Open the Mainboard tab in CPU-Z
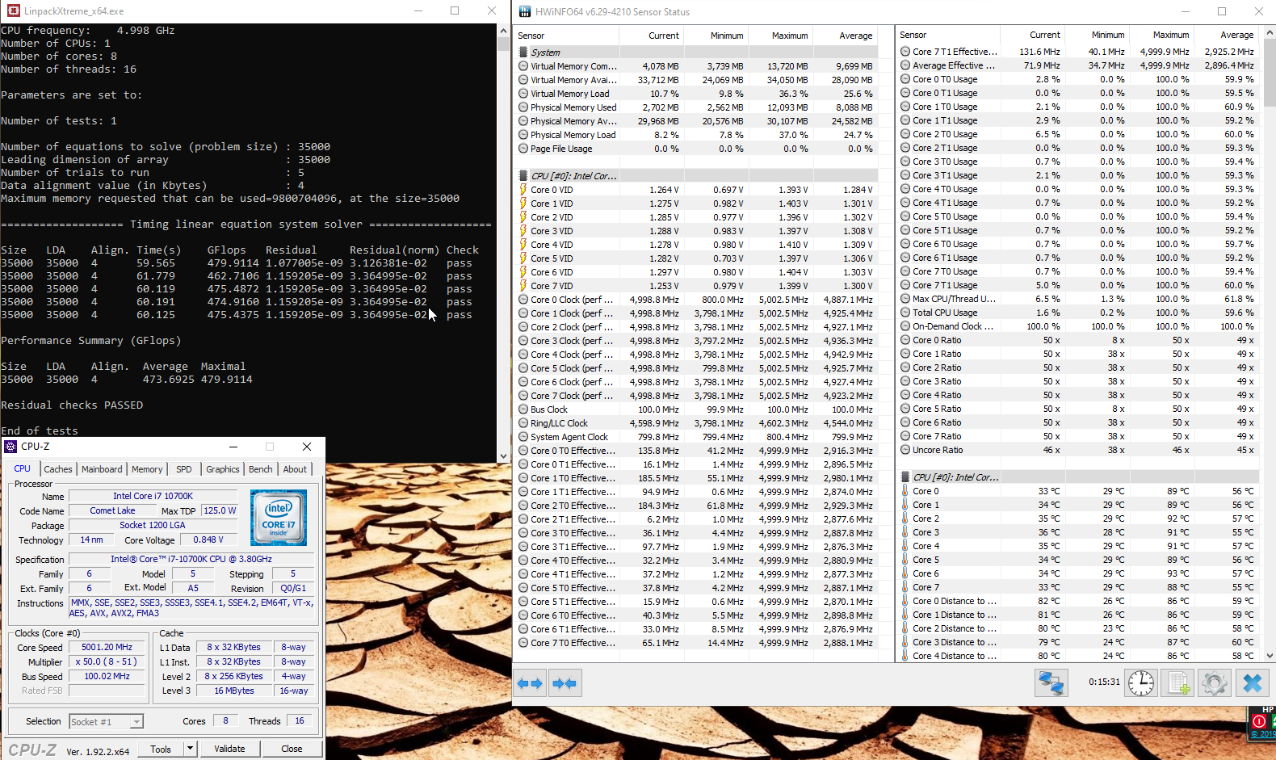Image resolution: width=1276 pixels, height=760 pixels. click(102, 469)
